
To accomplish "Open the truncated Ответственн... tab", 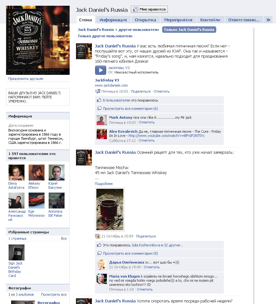I will click(244, 20).
